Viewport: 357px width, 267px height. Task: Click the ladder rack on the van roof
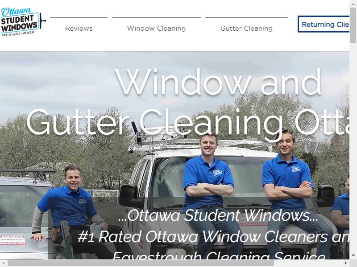pos(200,142)
